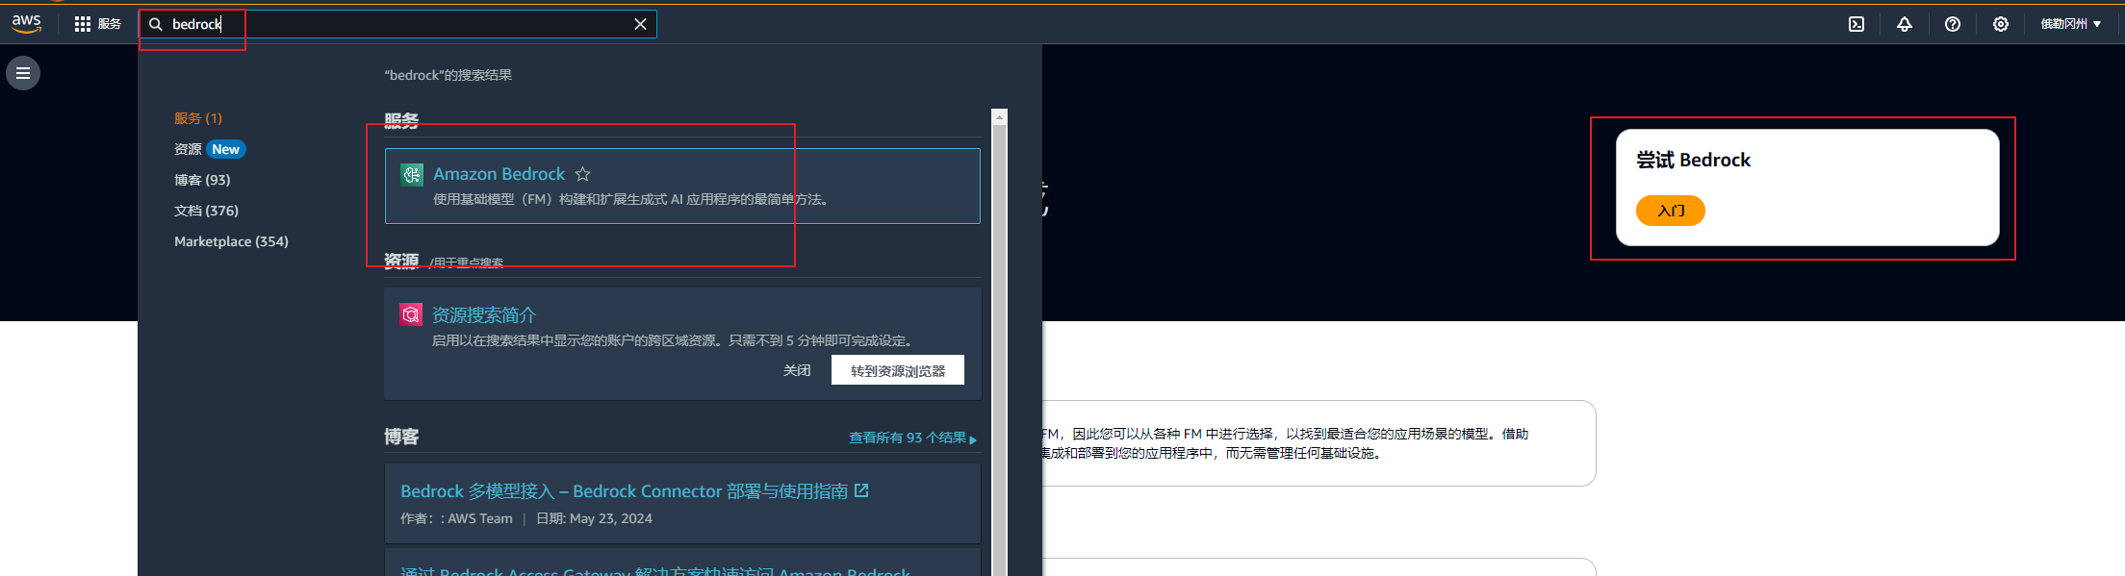Select the Marketplace (354) filter
Screen dimensions: 2125x576
coord(231,241)
